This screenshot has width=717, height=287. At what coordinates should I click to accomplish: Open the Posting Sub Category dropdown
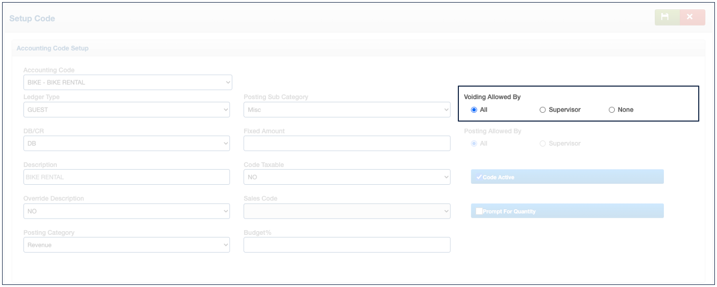click(346, 110)
